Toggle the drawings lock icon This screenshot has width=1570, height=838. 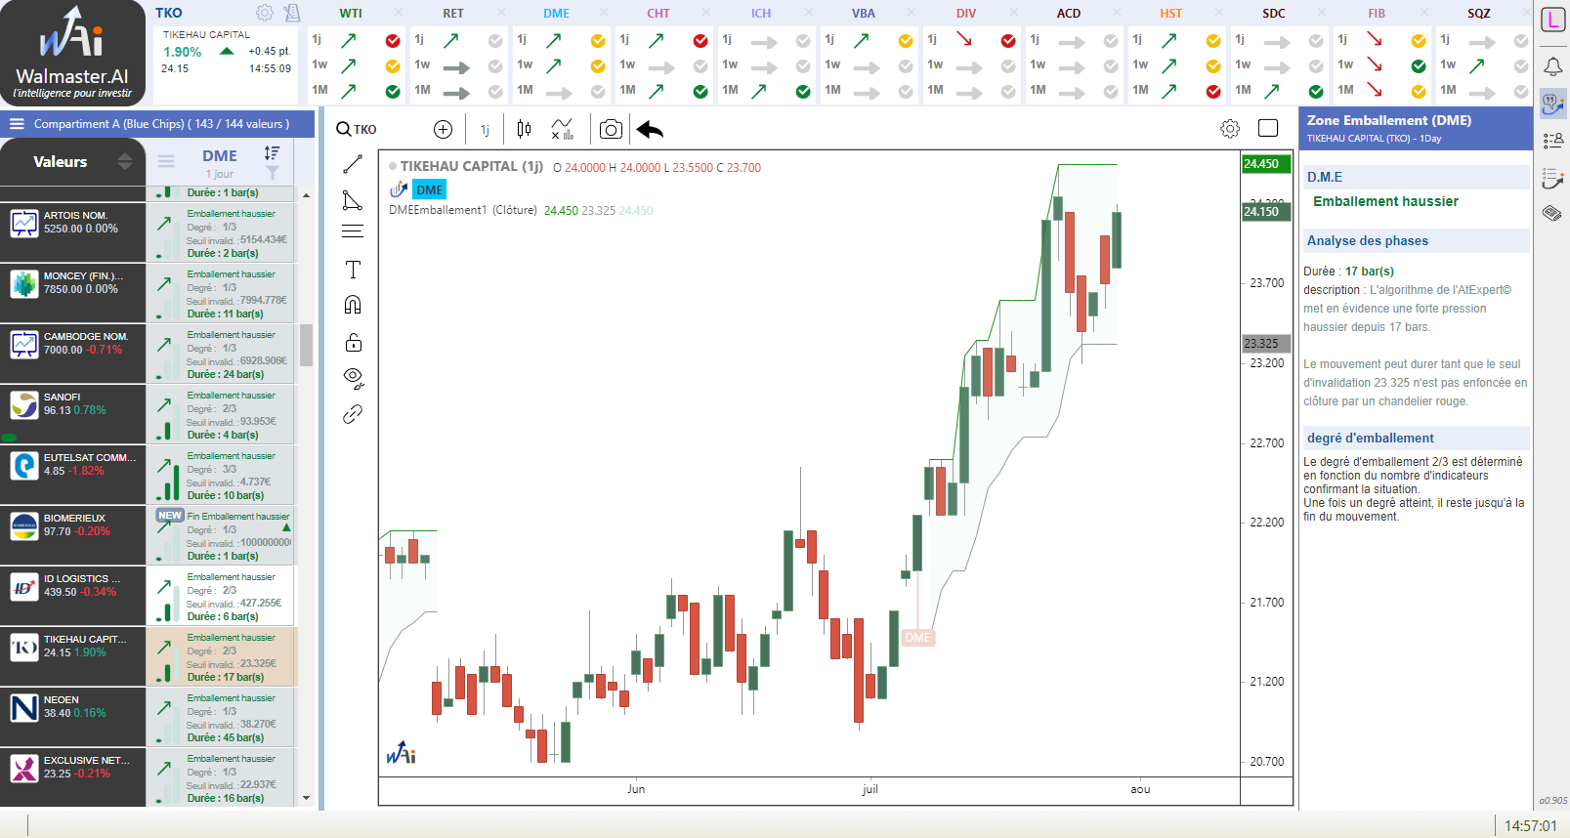point(353,342)
